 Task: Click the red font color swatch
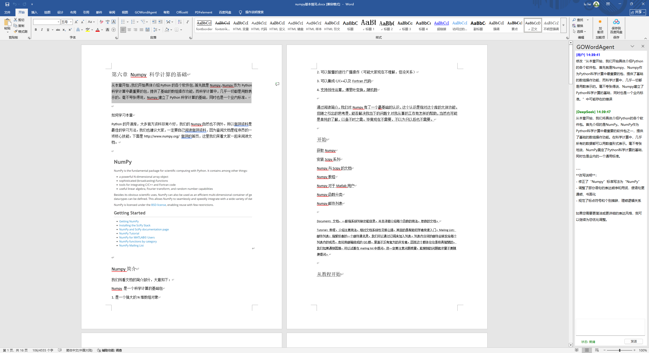click(x=98, y=30)
